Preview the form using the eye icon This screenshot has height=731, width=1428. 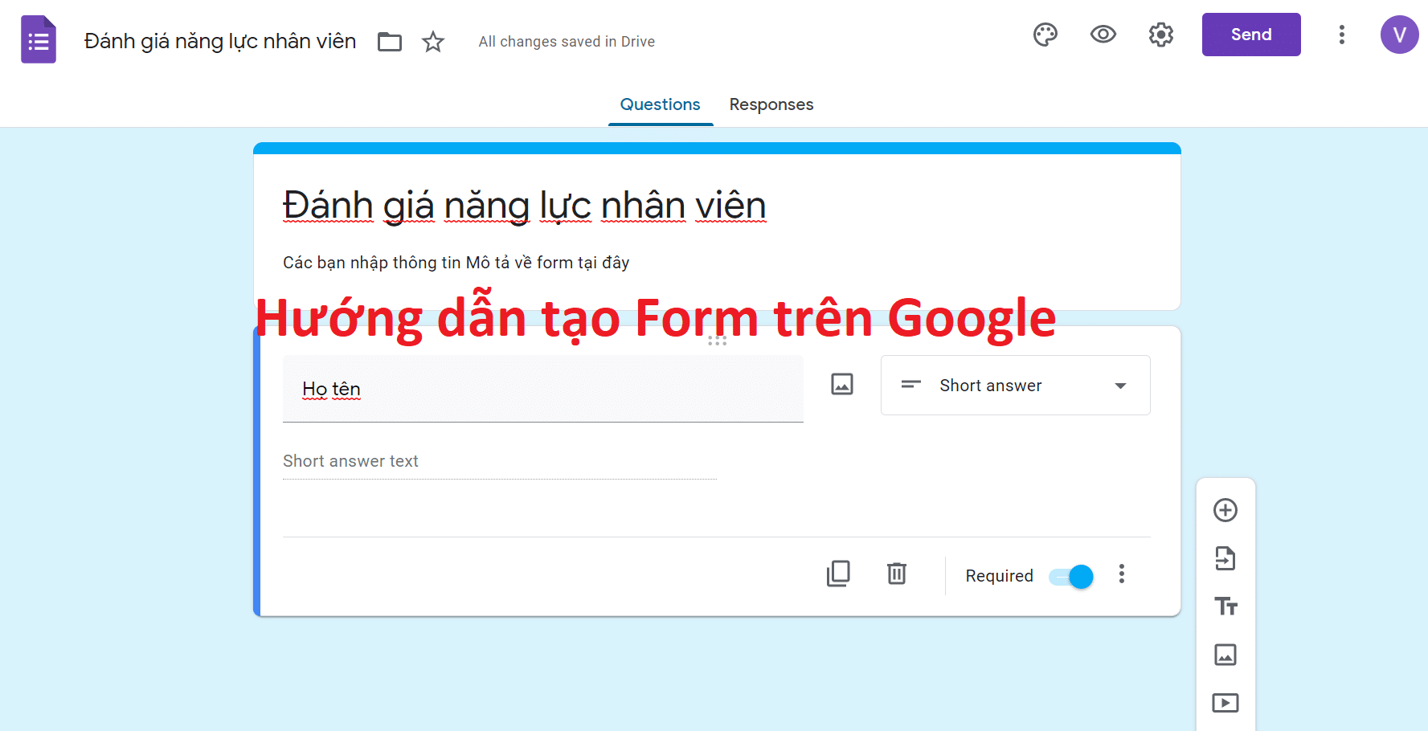(x=1103, y=35)
